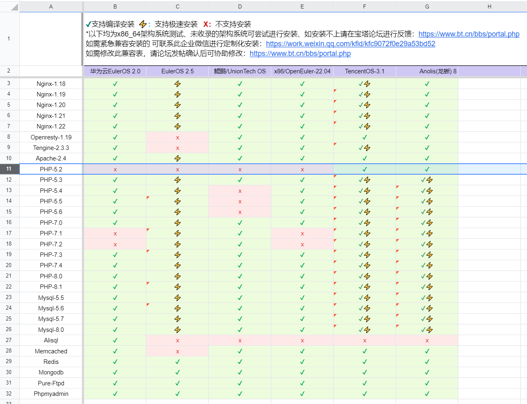Image resolution: width=527 pixels, height=404 pixels.
Task: Select column G header
Action: click(427, 6)
